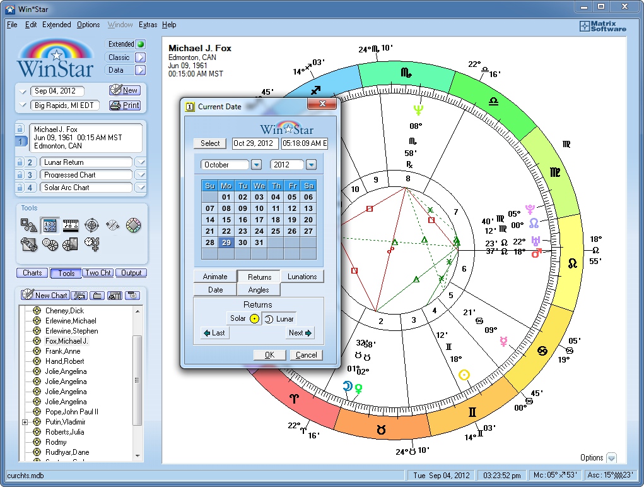Screen dimensions: 644x487
Task: Open the Extras menu
Action: click(148, 25)
